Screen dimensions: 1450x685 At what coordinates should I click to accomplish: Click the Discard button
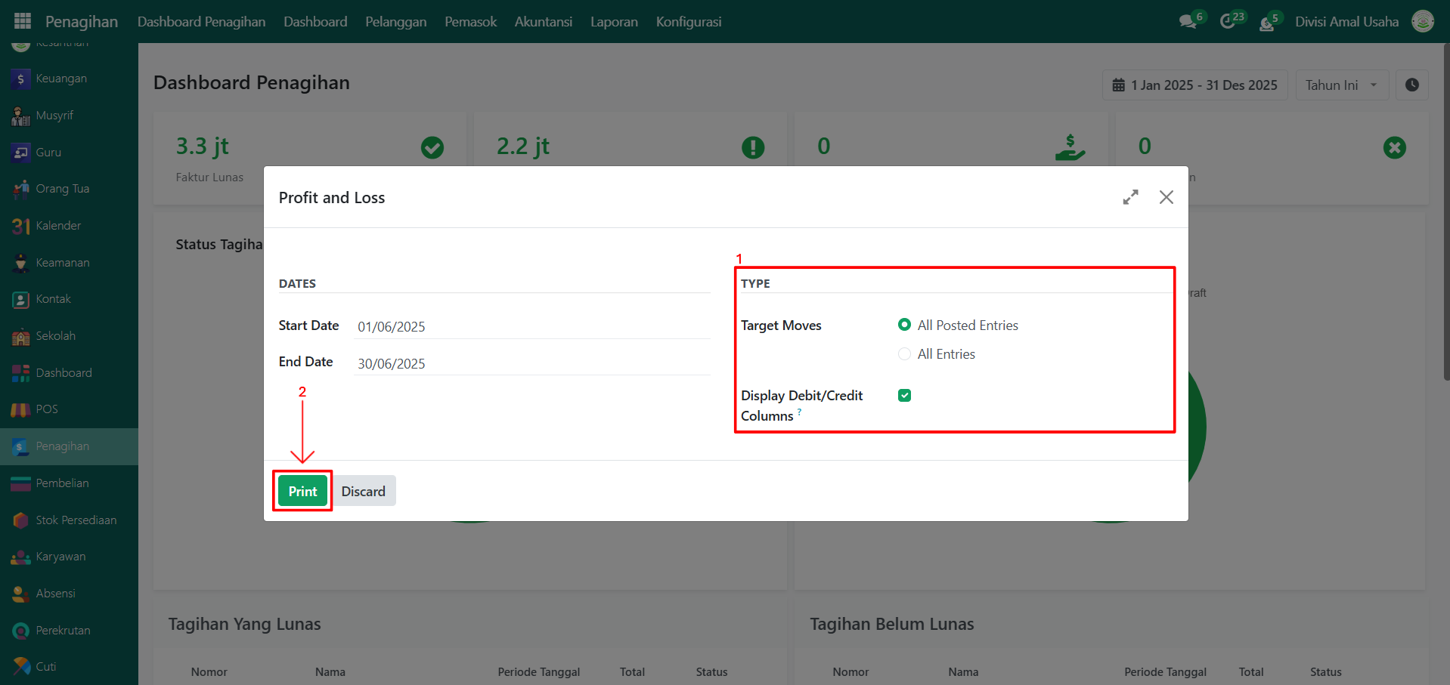coord(363,492)
